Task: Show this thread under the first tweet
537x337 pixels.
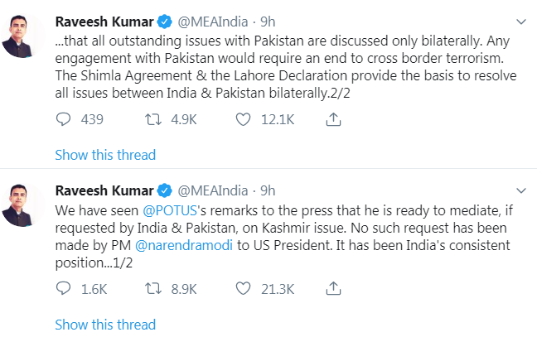Action: click(x=105, y=155)
